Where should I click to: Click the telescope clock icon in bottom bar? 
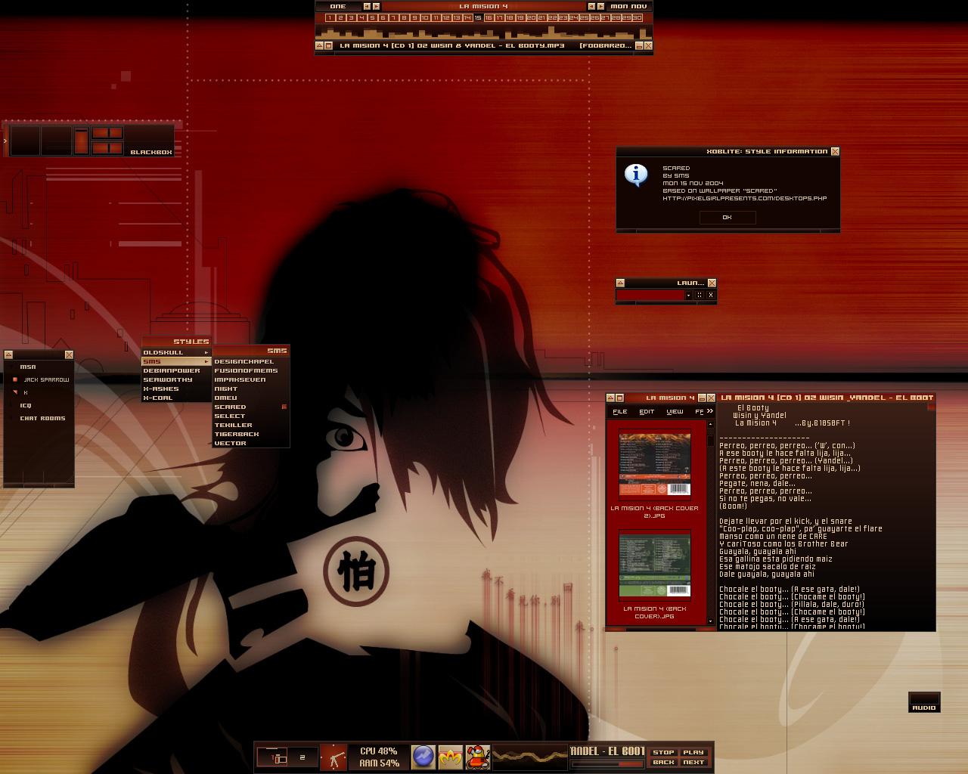334,757
